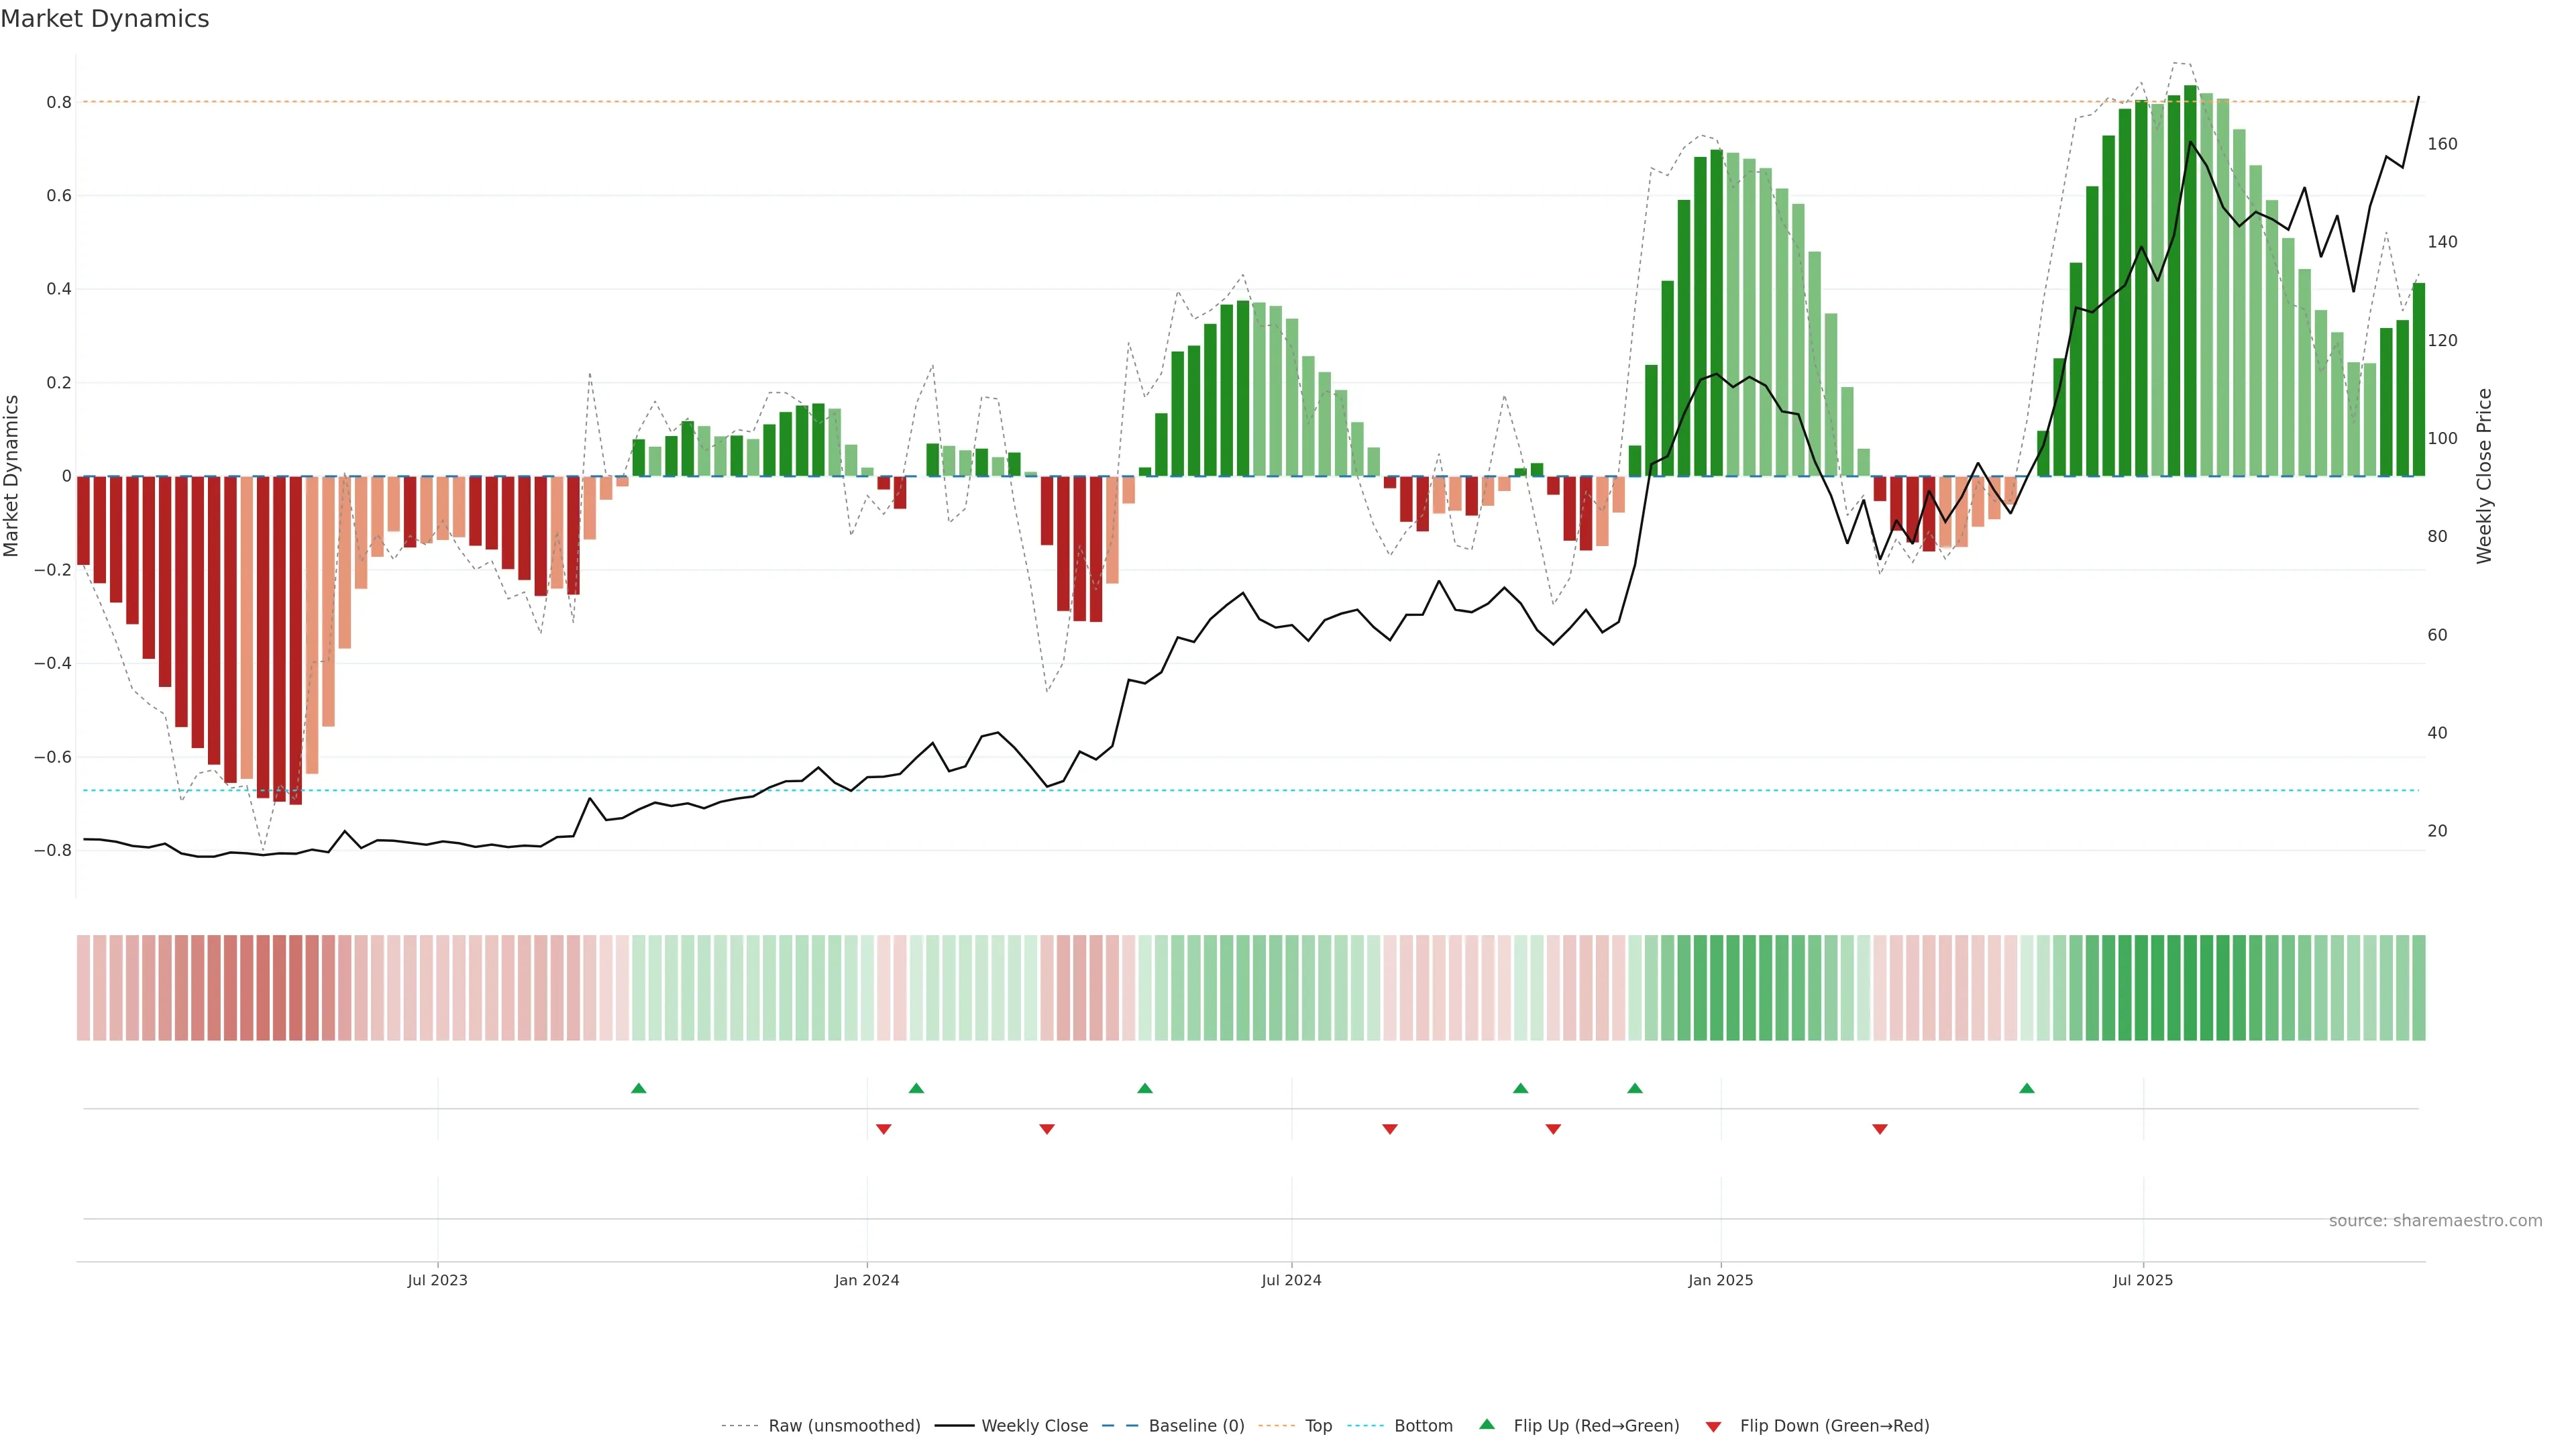Click the Market Dynamics chart title
2576x1449 pixels.
pyautogui.click(x=105, y=19)
